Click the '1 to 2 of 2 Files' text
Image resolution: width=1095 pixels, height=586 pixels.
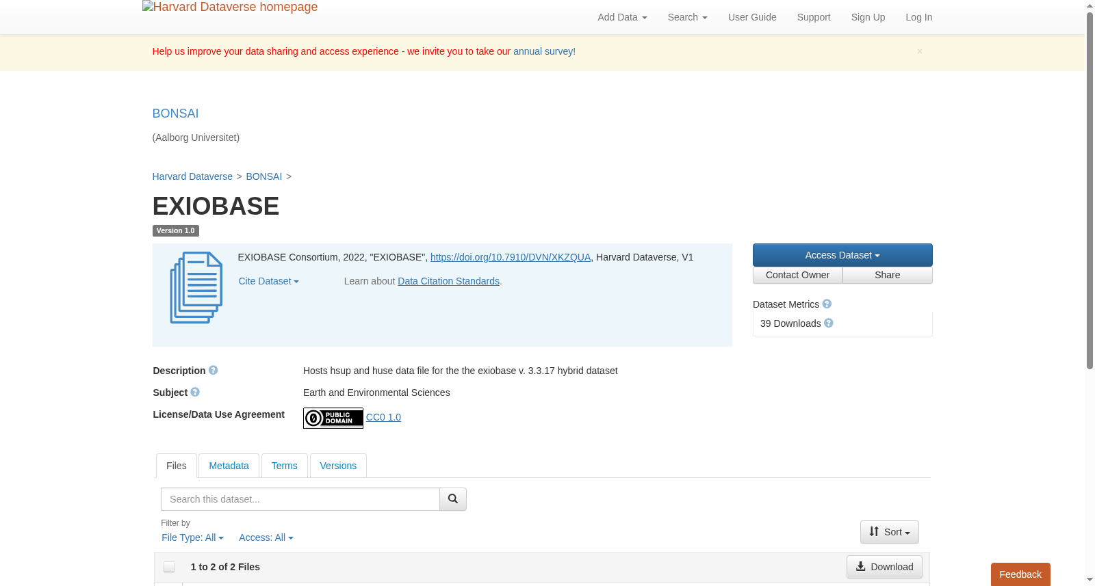[225, 567]
